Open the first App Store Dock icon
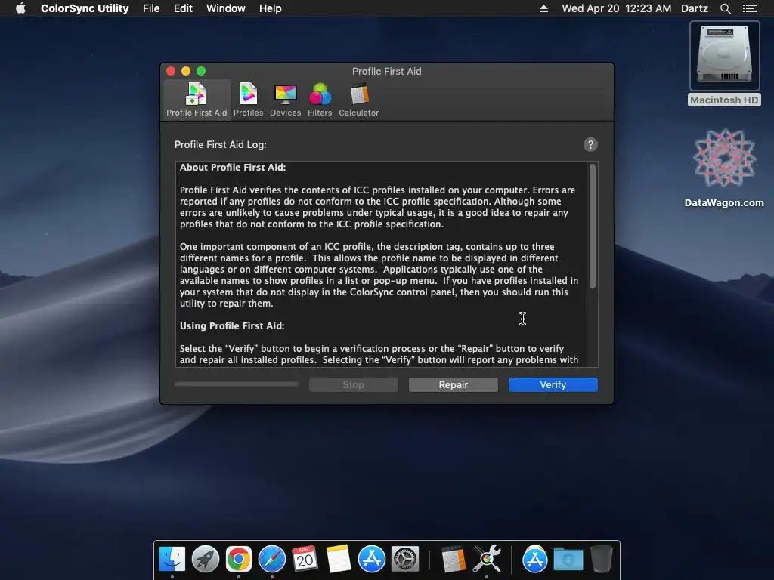This screenshot has height=580, width=774. tap(372, 559)
